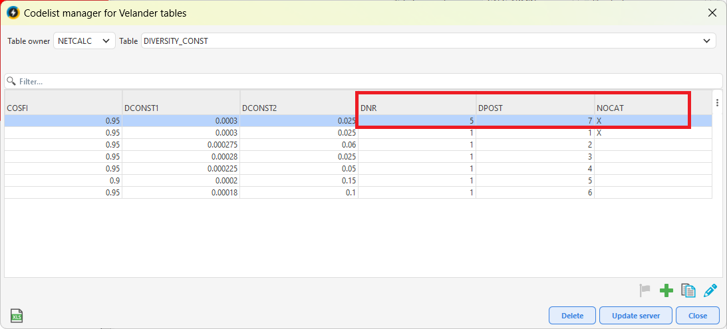Click the blue pencil edit icon
The image size is (727, 329).
tap(710, 290)
